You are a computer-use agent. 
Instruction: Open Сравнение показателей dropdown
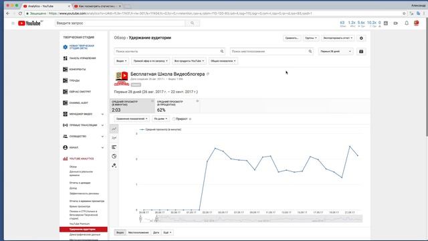coord(132,119)
